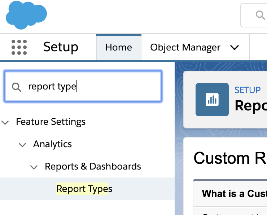Viewport: 267px width, 215px height.
Task: Collapse the Reports & Dashboards chevron
Action: [34, 167]
